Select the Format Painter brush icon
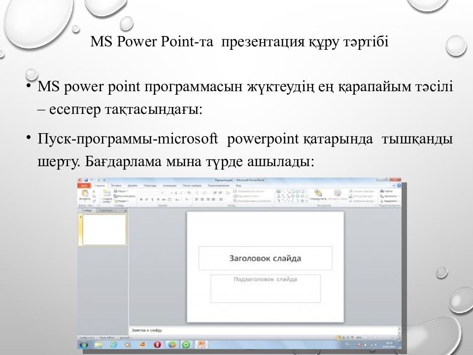473x355 pixels. tap(94, 201)
